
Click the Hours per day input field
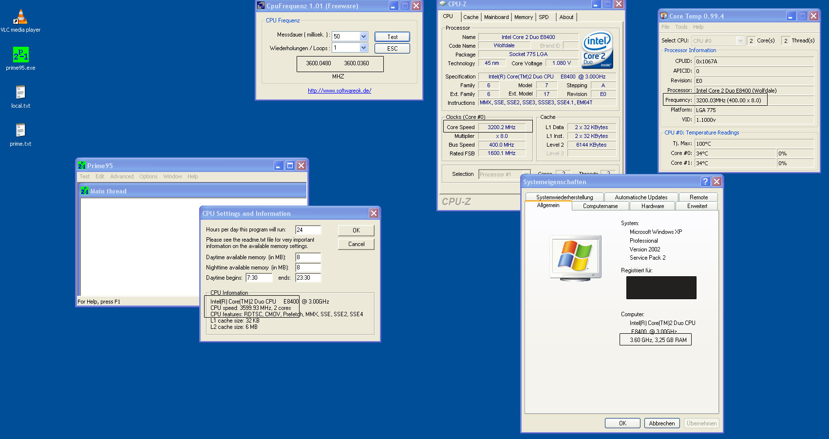(308, 230)
